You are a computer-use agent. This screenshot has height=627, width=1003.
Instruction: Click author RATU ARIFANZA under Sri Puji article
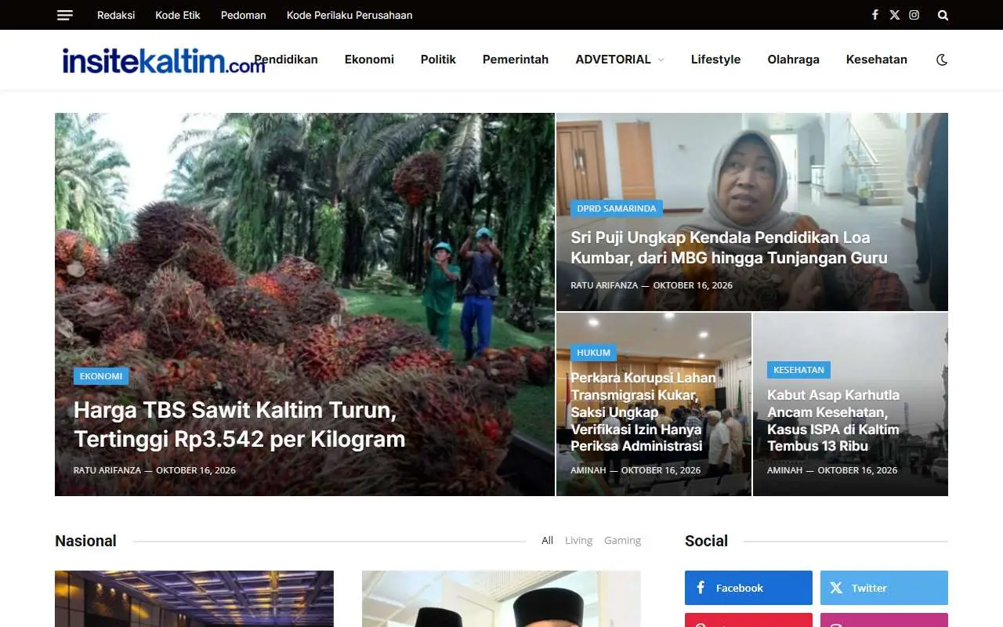click(x=604, y=285)
